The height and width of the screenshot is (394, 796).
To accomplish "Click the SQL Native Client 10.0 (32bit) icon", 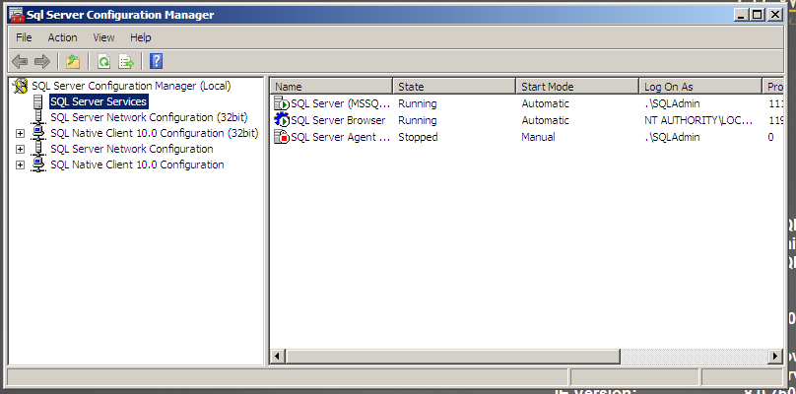I will point(37,133).
